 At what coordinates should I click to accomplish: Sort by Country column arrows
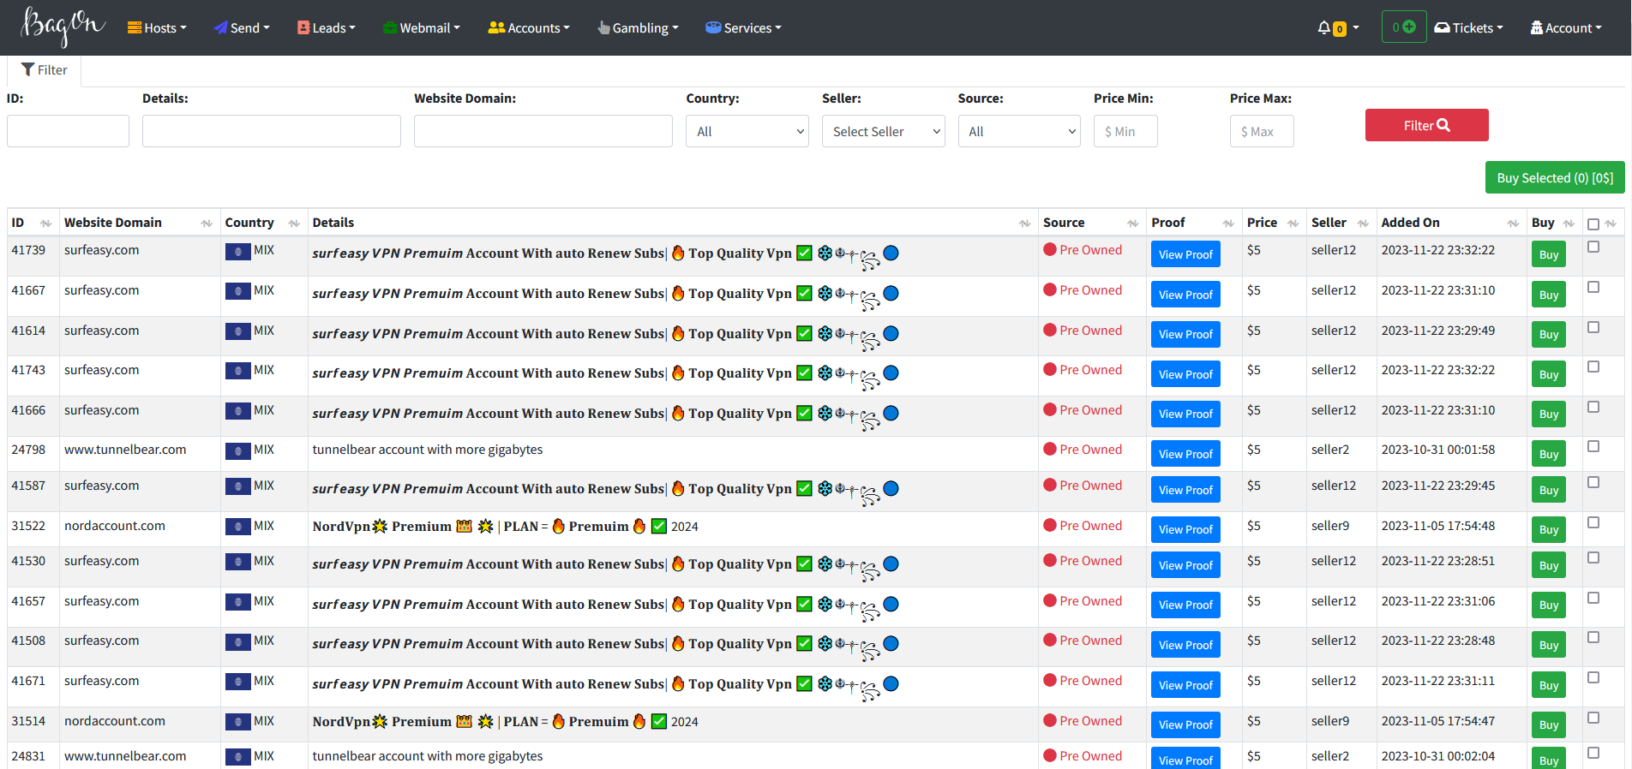pyautogui.click(x=294, y=224)
